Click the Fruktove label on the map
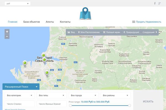Image resolution: width=166 pixels, height=110 pixels. pos(63,38)
